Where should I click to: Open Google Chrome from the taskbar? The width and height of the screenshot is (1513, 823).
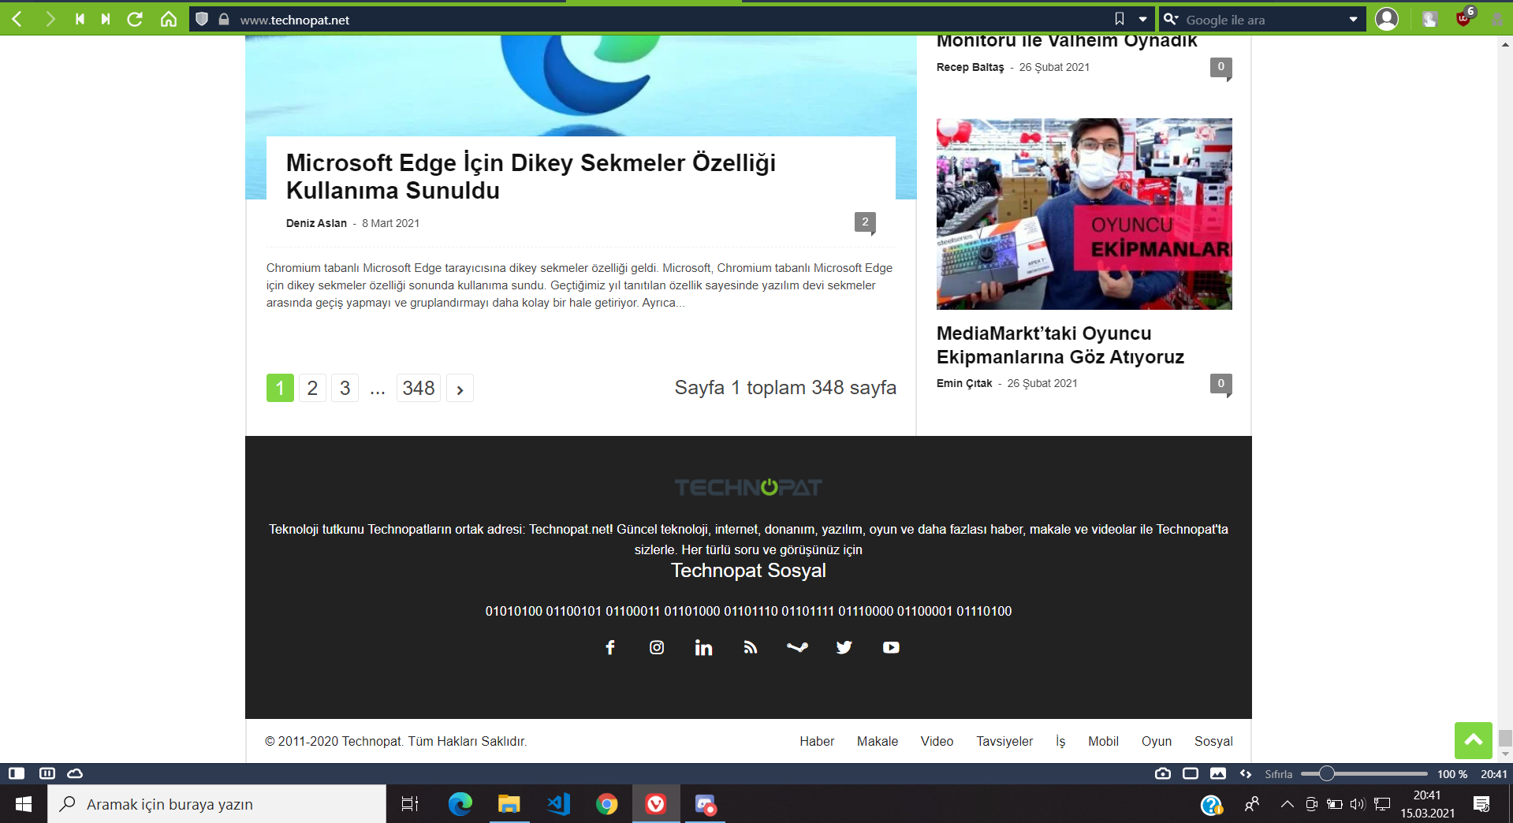[607, 804]
